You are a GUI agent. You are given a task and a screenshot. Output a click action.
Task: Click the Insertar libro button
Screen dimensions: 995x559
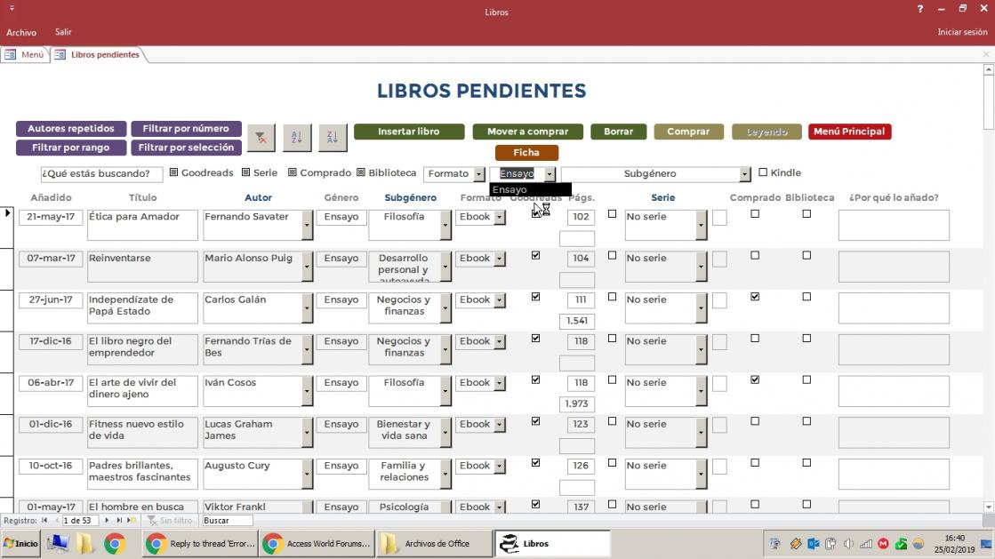[409, 132]
